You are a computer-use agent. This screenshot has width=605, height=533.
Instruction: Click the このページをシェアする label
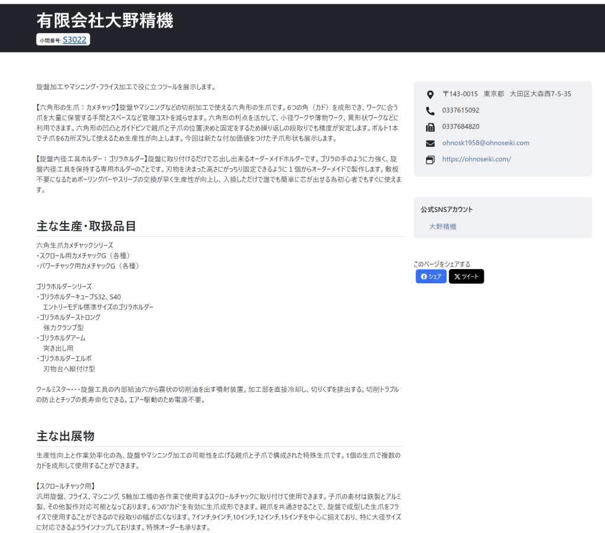click(442, 264)
